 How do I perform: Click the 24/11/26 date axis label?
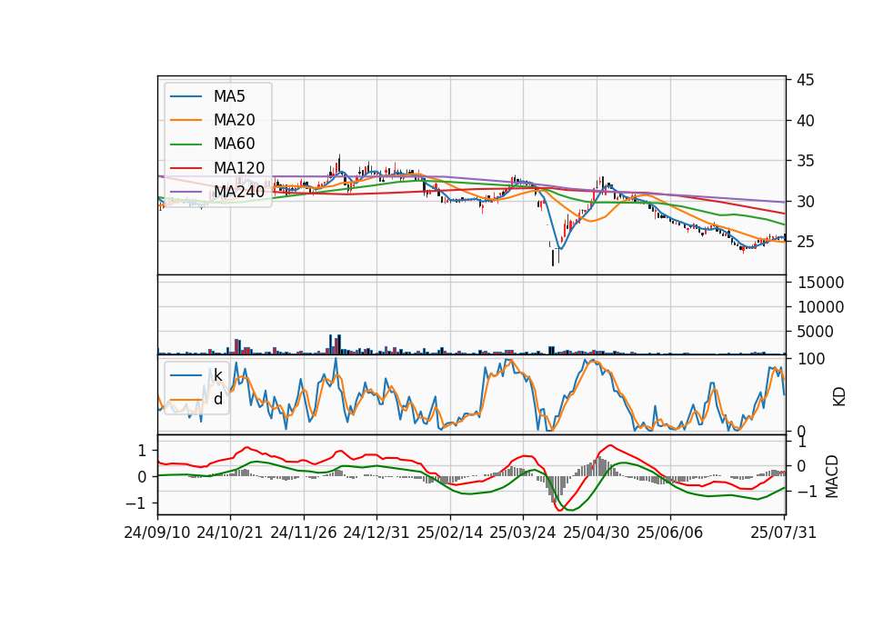[304, 532]
